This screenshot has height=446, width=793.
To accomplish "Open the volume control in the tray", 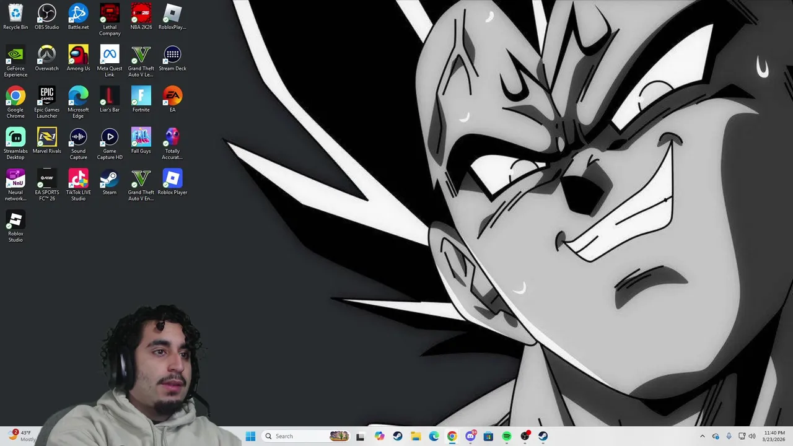I will click(752, 436).
